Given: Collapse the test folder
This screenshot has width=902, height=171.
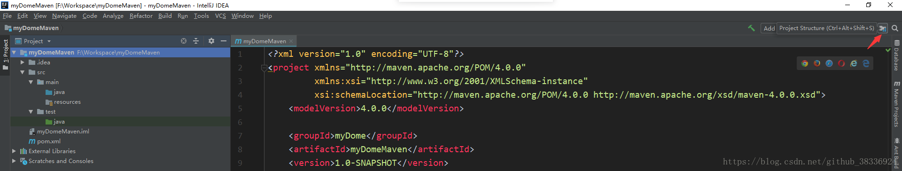Looking at the screenshot, I should [31, 112].
